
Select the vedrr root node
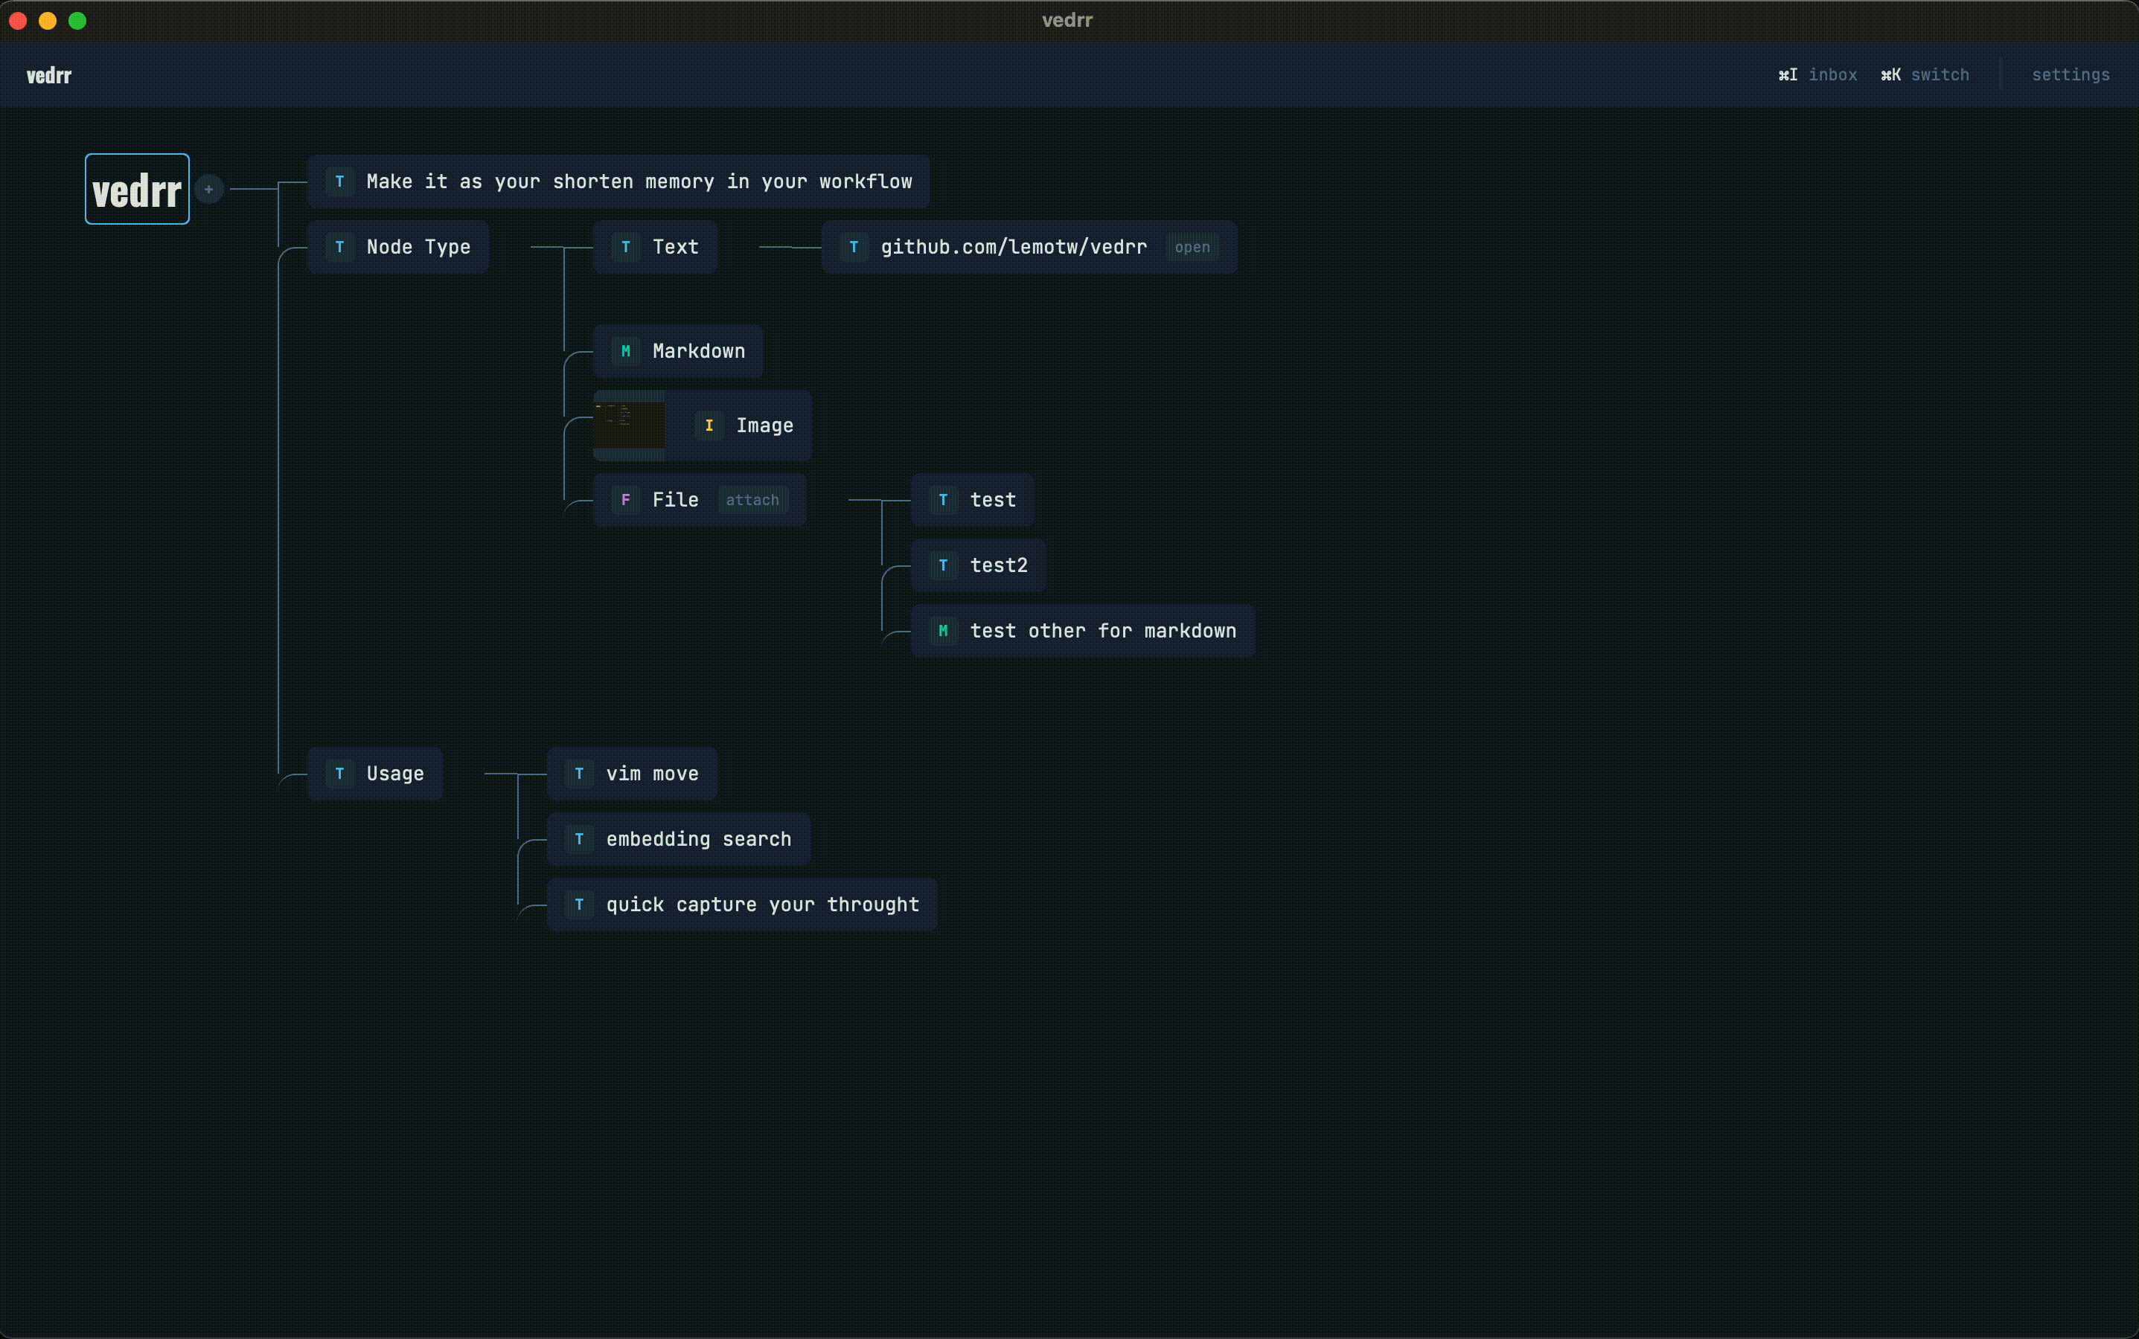click(138, 190)
